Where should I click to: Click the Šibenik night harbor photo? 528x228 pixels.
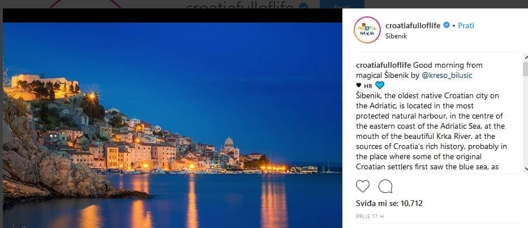coord(173,125)
